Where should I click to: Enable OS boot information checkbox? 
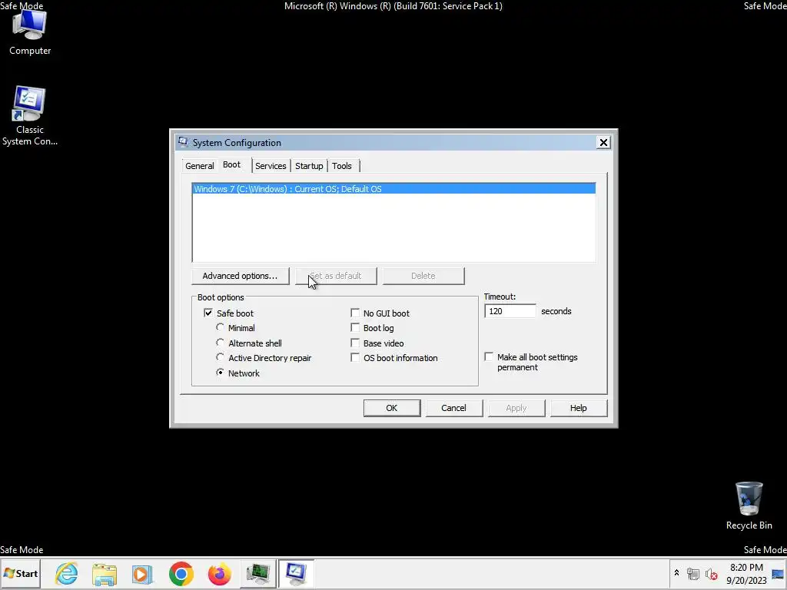click(x=355, y=358)
